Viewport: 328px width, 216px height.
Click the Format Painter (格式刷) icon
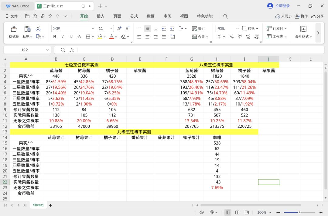point(14,29)
